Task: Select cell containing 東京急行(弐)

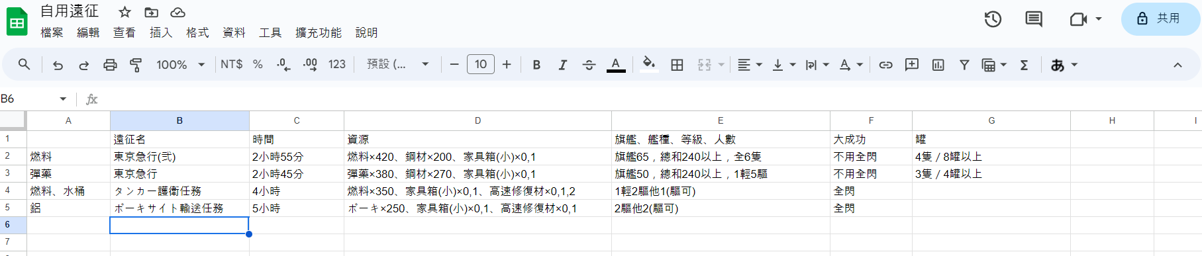Action: [179, 157]
